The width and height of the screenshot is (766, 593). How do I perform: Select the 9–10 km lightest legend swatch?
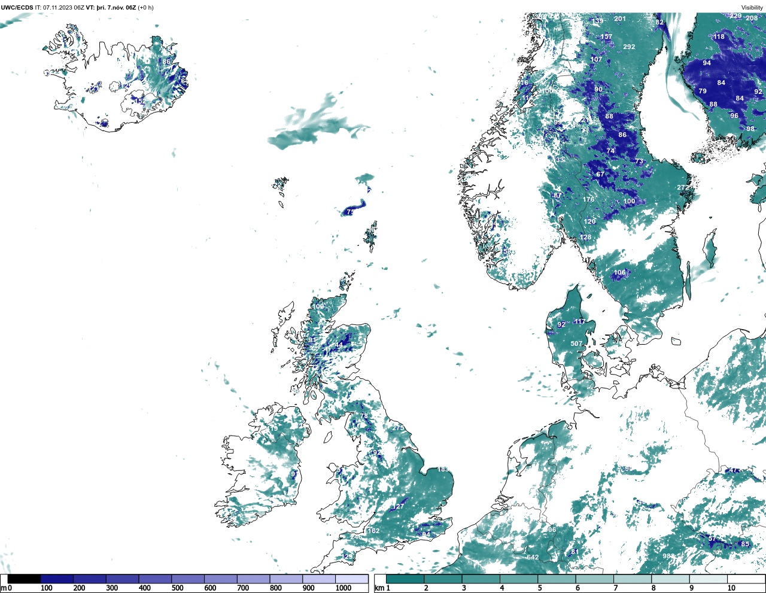click(x=709, y=579)
